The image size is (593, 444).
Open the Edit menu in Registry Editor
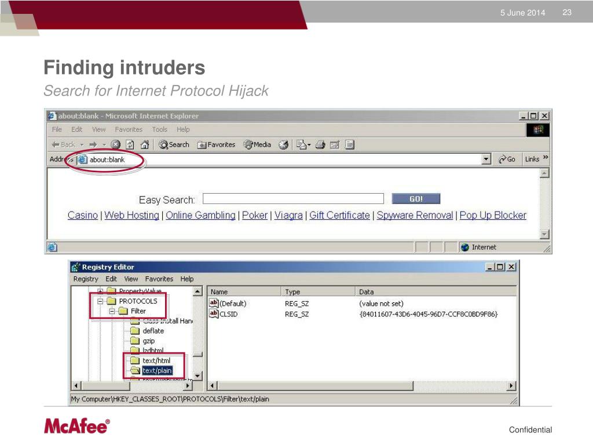click(111, 279)
